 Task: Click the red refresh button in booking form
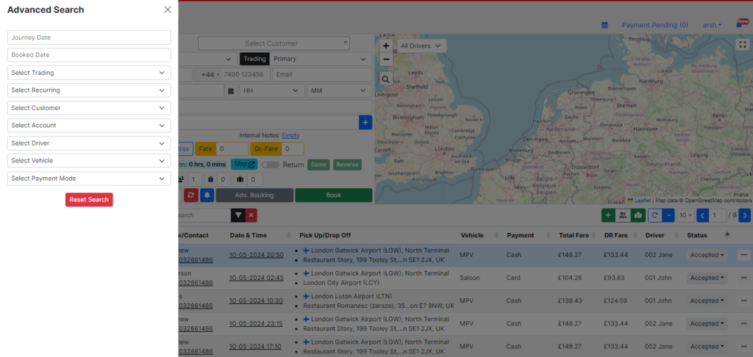coord(190,195)
